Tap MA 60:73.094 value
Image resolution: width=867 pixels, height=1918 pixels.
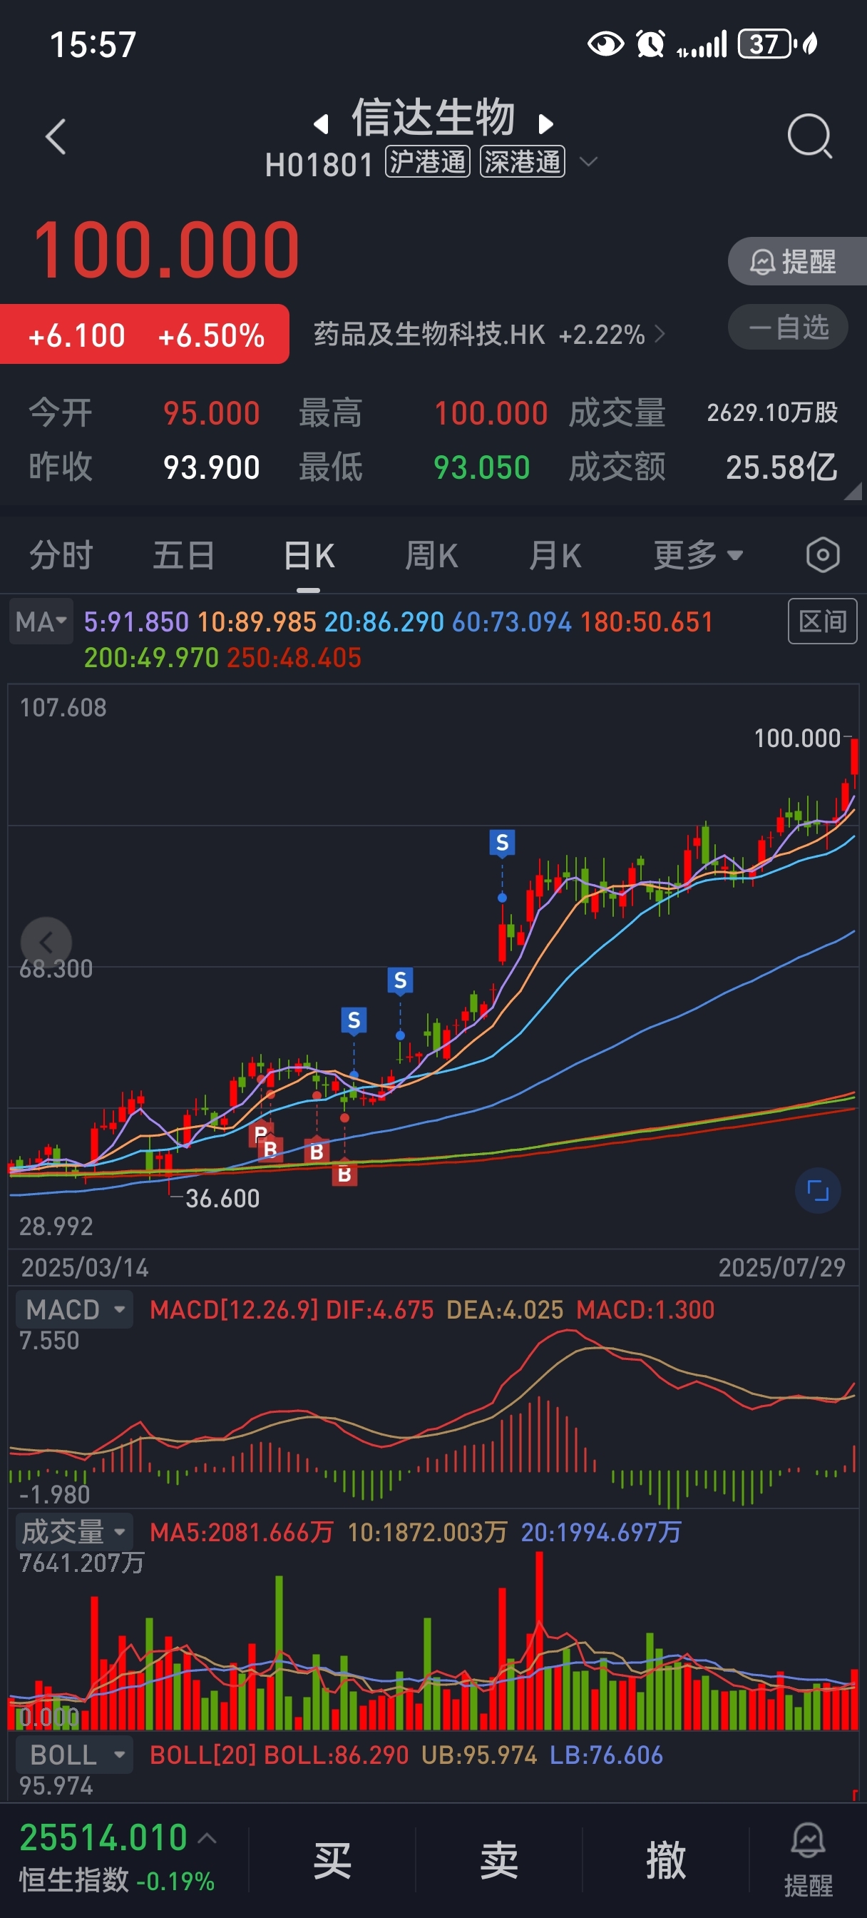pos(512,621)
